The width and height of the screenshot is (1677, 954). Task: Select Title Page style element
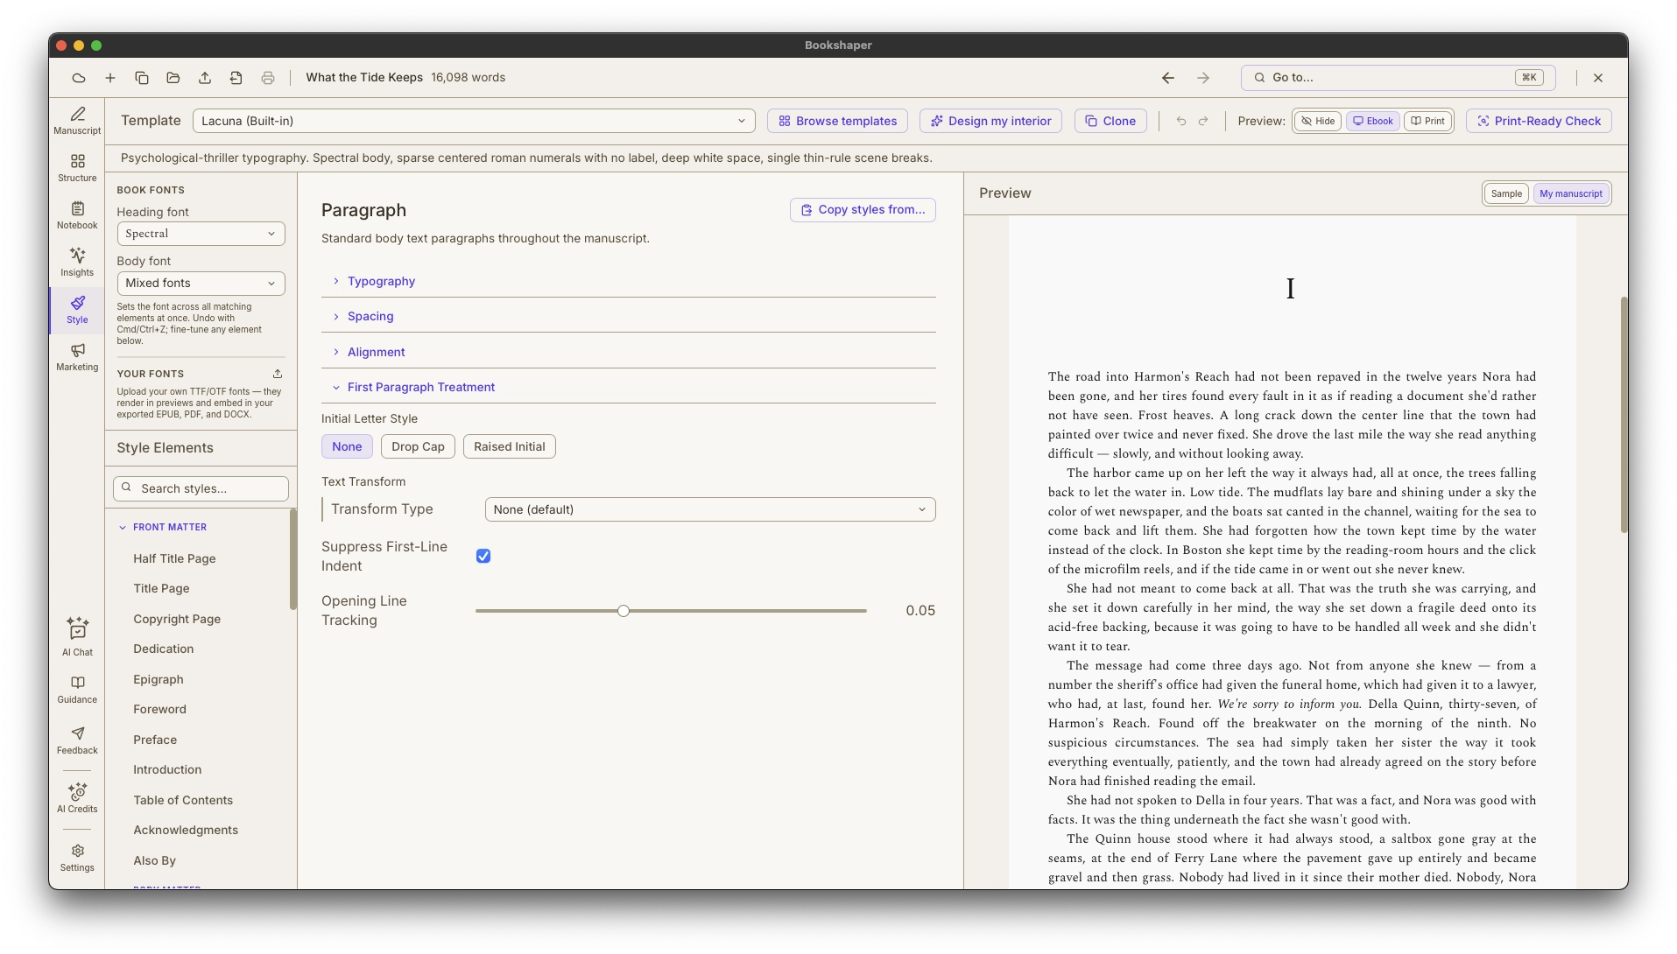pos(161,588)
